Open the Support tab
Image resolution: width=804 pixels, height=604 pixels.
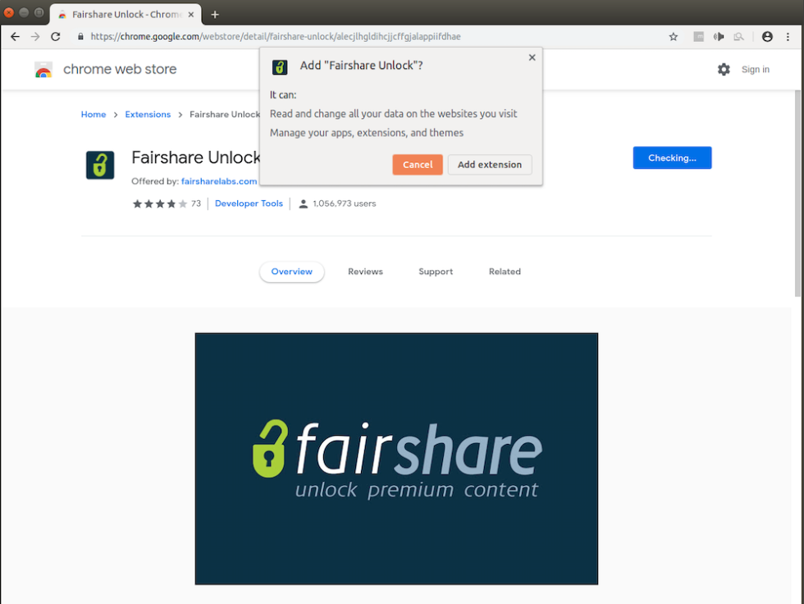[x=436, y=272]
